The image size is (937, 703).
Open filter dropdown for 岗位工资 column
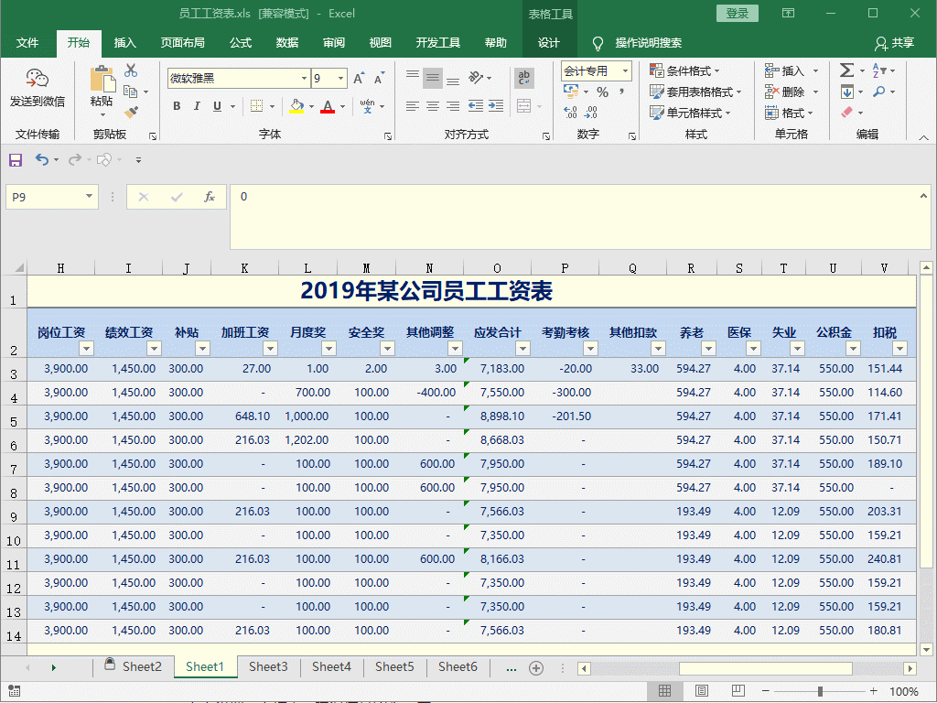tap(87, 348)
